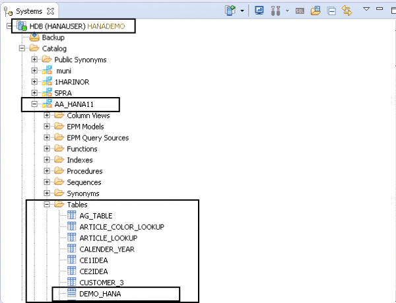396x303 pixels.
Task: Expand the Public Synonyms folder
Action: tap(34, 59)
